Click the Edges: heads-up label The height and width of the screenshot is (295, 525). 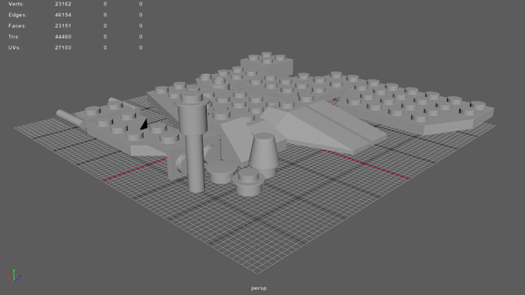[17, 15]
